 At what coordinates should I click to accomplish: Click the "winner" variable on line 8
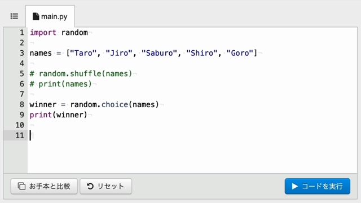tap(43, 104)
